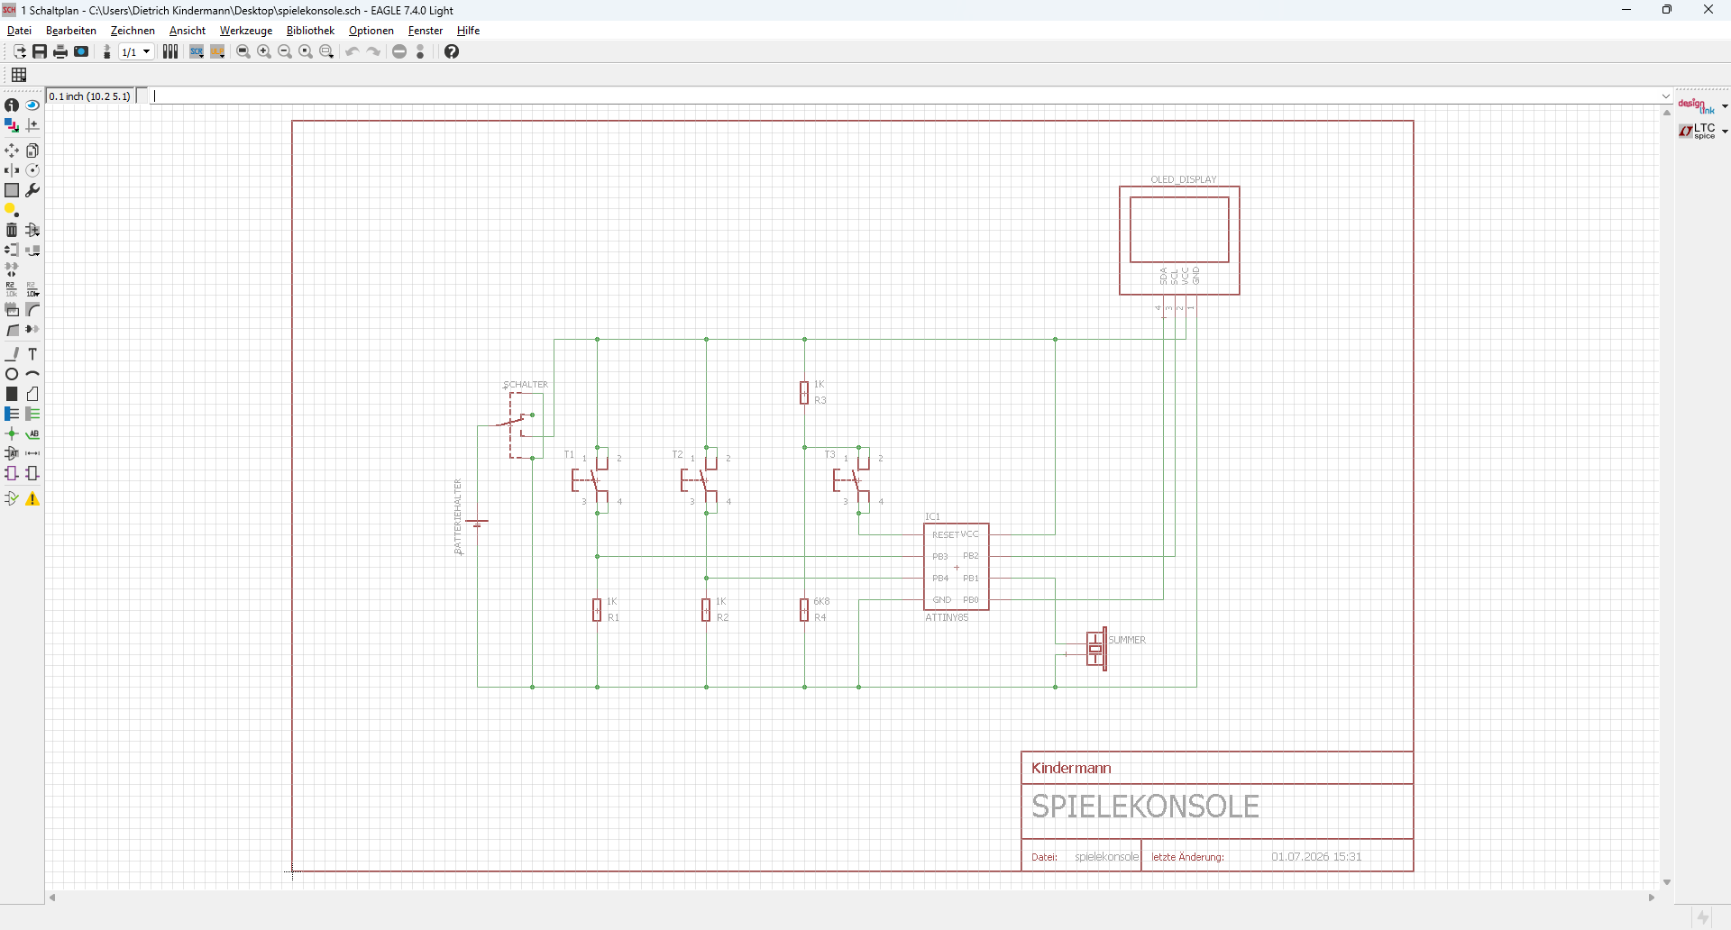Screen dimensions: 1731x930
Task: Open the Fenster menu
Action: click(426, 31)
